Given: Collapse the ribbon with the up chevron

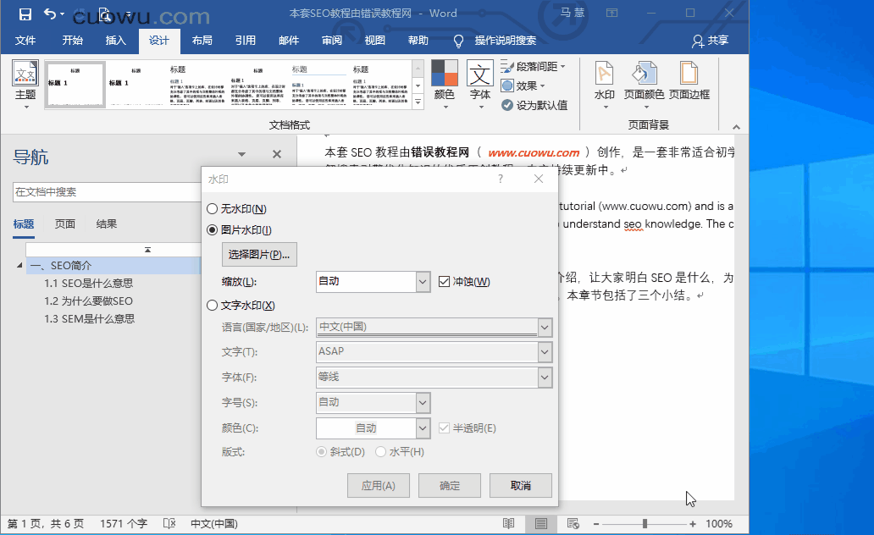Looking at the screenshot, I should [x=736, y=127].
